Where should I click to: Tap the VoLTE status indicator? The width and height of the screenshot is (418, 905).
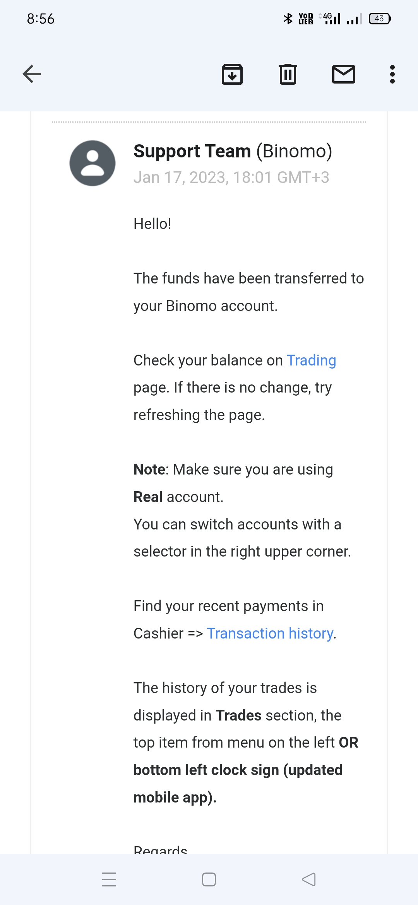[x=306, y=19]
